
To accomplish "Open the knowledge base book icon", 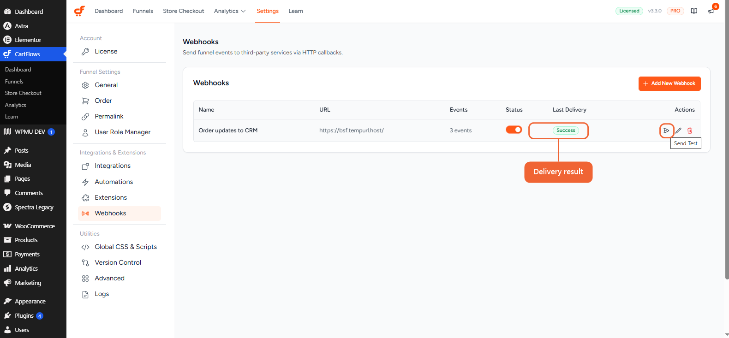I will click(x=694, y=11).
